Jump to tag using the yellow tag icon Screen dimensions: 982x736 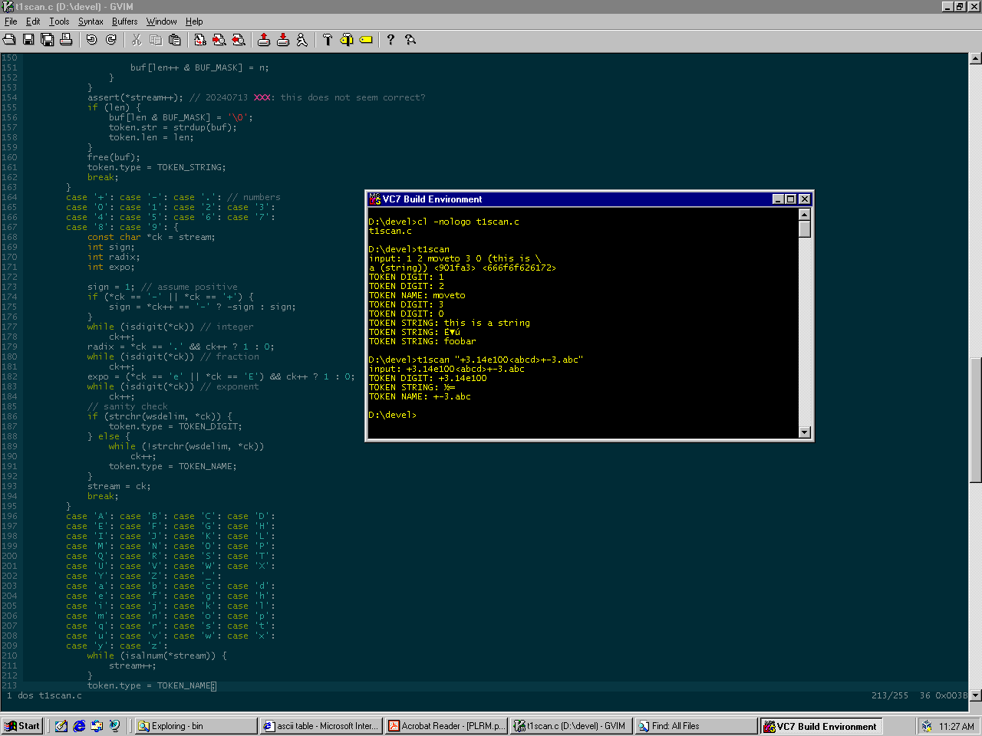pyautogui.click(x=366, y=39)
